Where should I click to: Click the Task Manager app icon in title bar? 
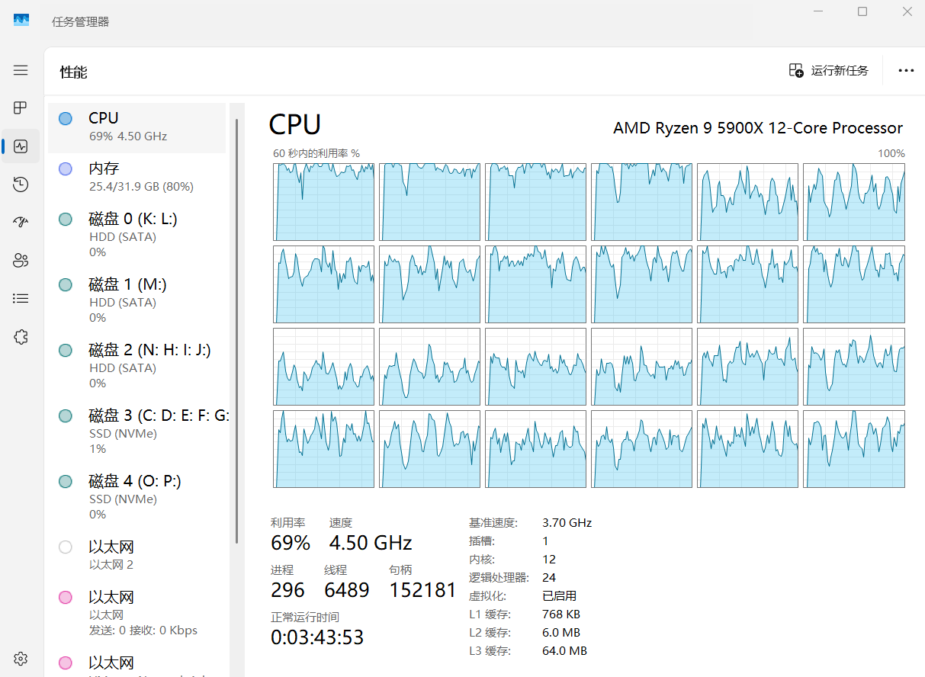tap(21, 21)
